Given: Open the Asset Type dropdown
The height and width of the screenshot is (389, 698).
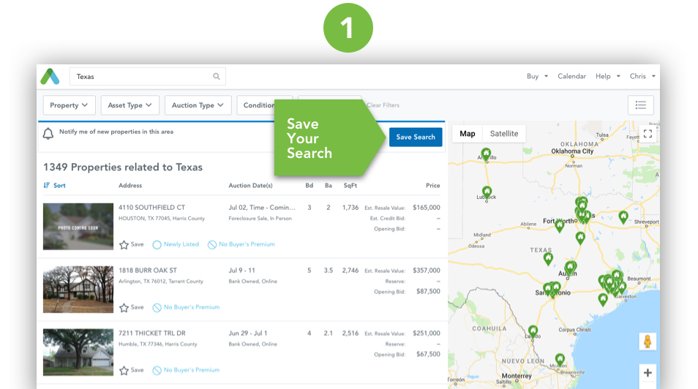Looking at the screenshot, I should click(130, 105).
